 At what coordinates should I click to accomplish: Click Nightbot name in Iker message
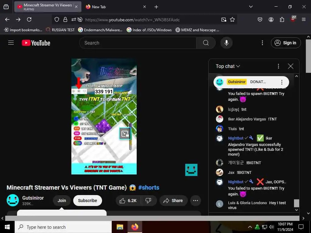point(236,138)
